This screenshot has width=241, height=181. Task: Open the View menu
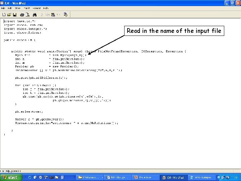[x=17, y=8]
